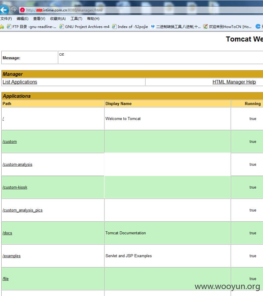This screenshot has height=296, width=263.
Task: Click the running value true for /docs
Action: [253, 233]
